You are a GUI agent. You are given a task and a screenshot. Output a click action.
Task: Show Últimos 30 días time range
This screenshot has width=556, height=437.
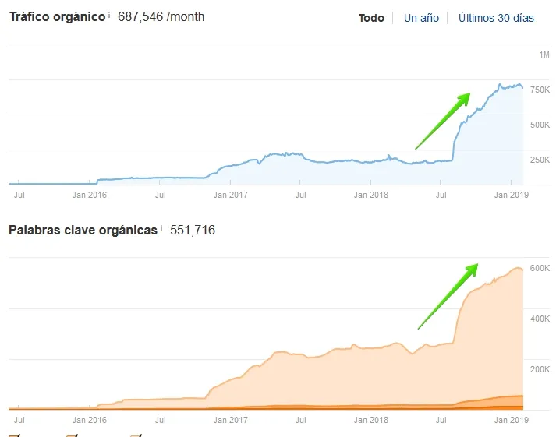click(496, 18)
